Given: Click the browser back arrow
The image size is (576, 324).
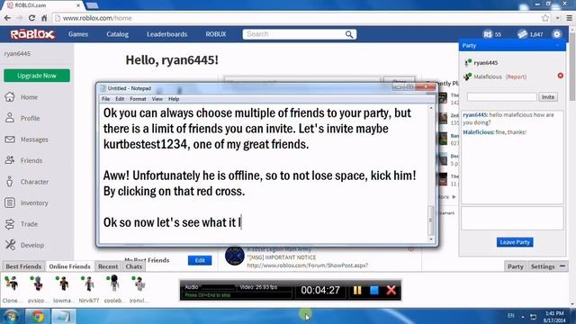Looking at the screenshot, I should (x=7, y=18).
